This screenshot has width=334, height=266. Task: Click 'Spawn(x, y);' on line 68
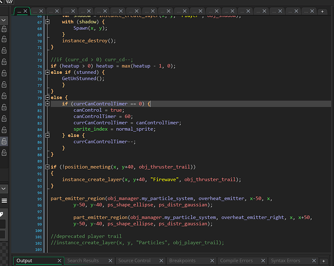pos(91,28)
